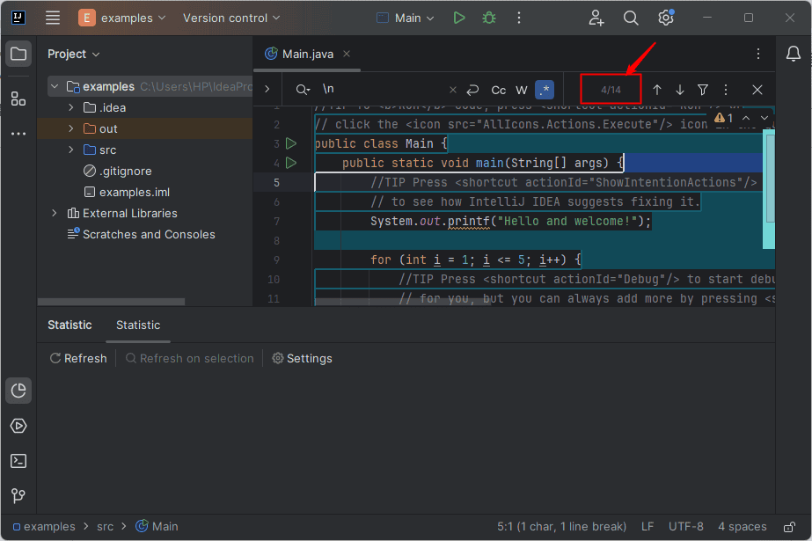Open search filter options
Image resolution: width=812 pixels, height=541 pixels.
(x=703, y=90)
